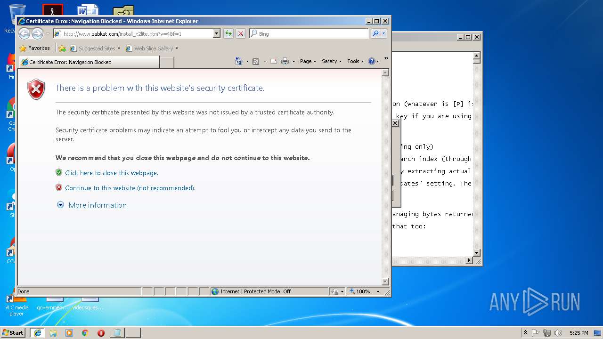Open the Safety menu
This screenshot has width=603, height=339.
[332, 61]
